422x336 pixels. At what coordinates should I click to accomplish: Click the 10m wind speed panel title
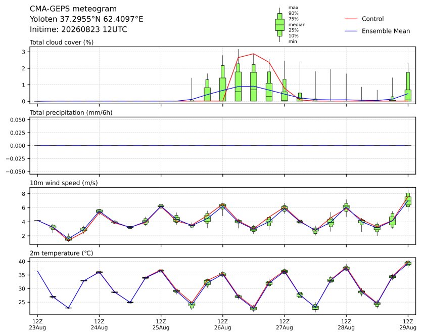point(64,183)
